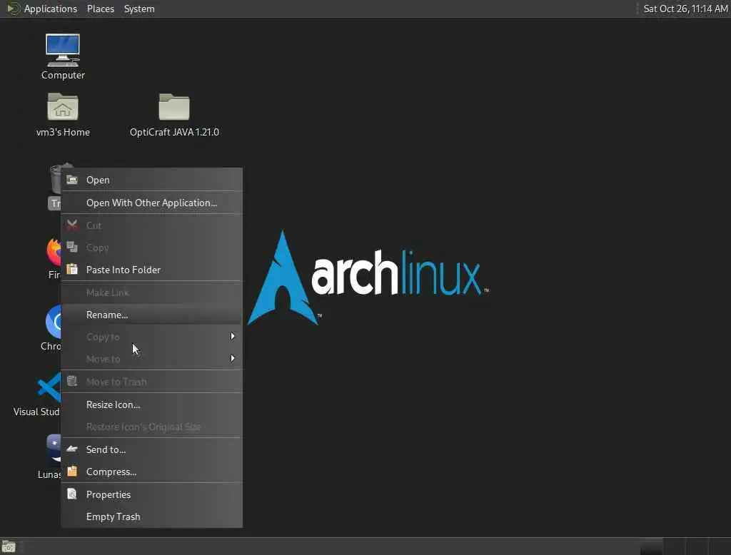Choose Send to... menu entry

151,449
